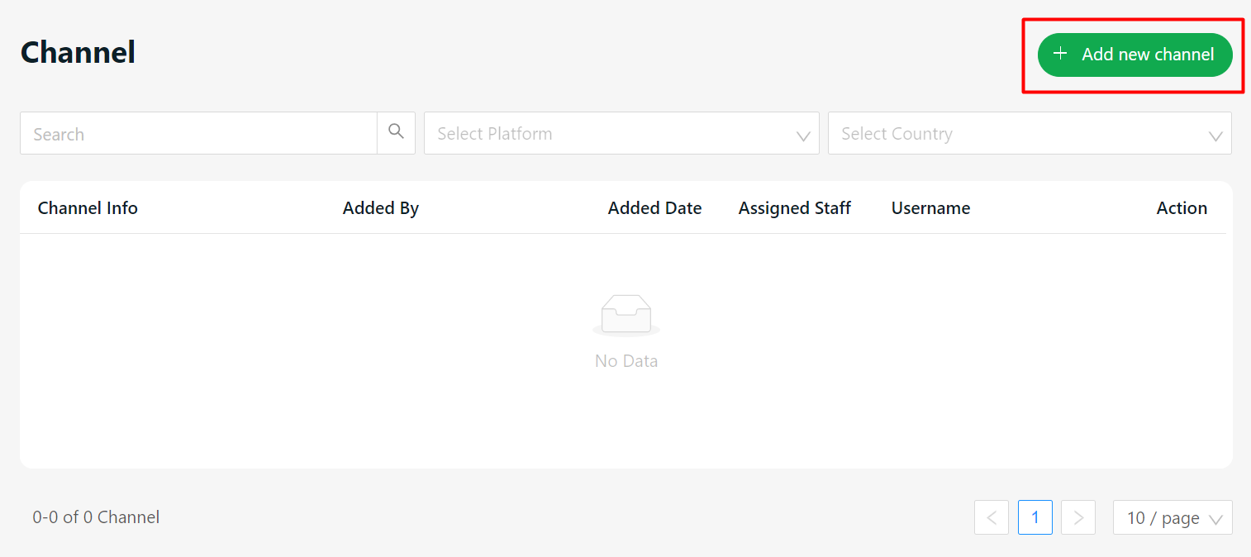This screenshot has width=1251, height=557.
Task: Click the Add new channel button
Action: [x=1134, y=55]
